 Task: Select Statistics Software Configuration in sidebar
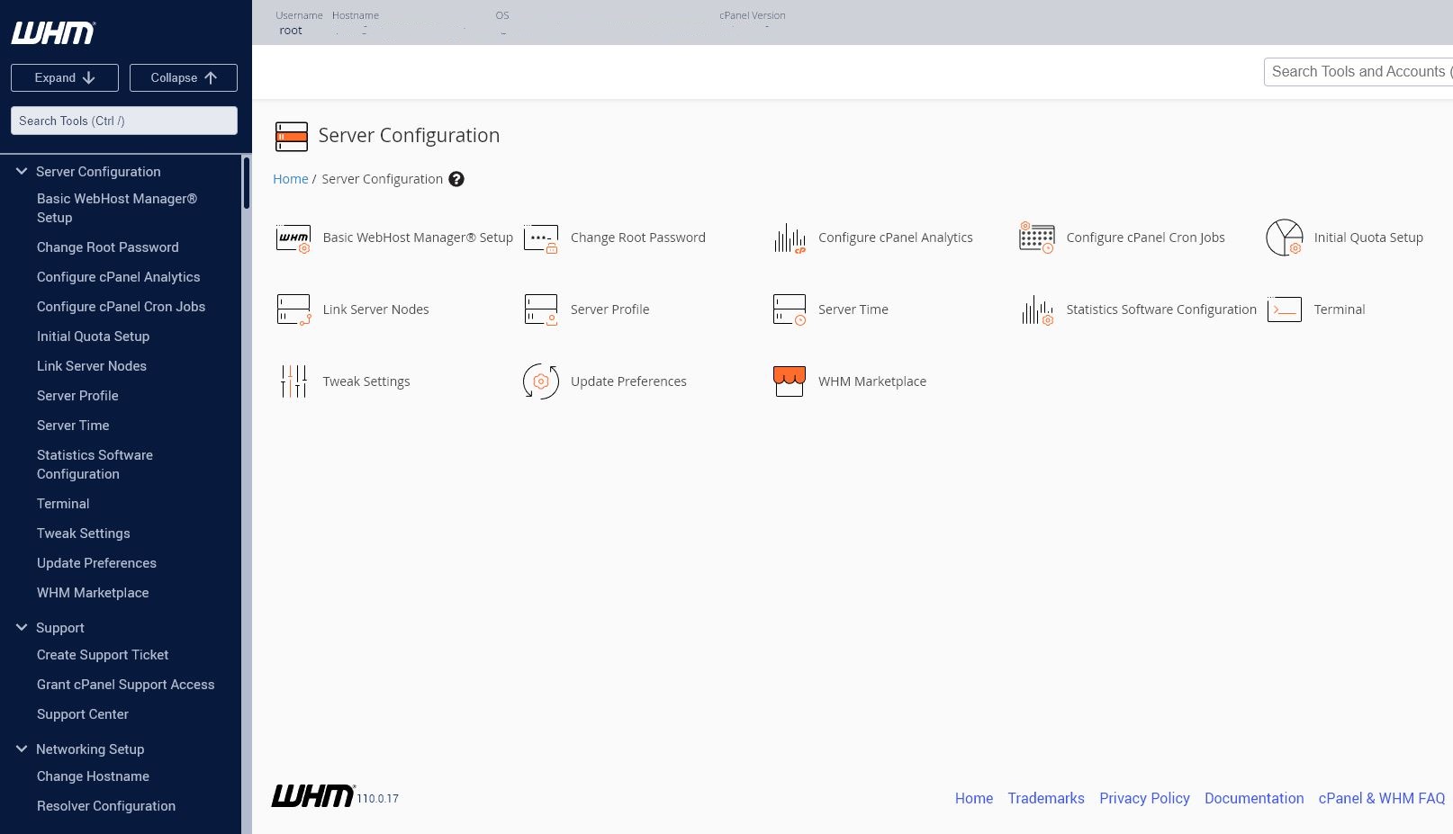[x=95, y=464]
